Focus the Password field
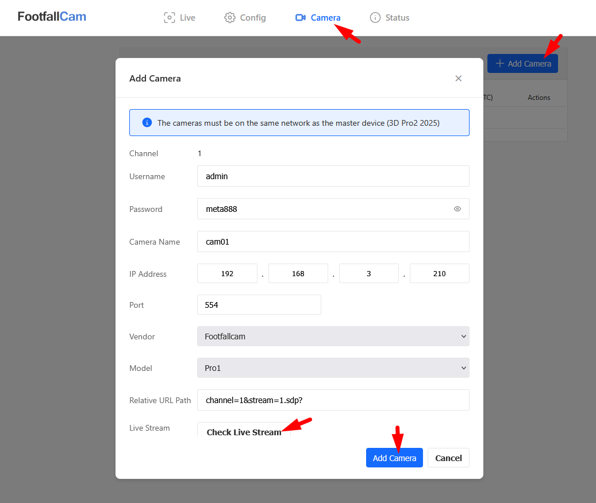Image resolution: width=596 pixels, height=503 pixels. [325, 209]
